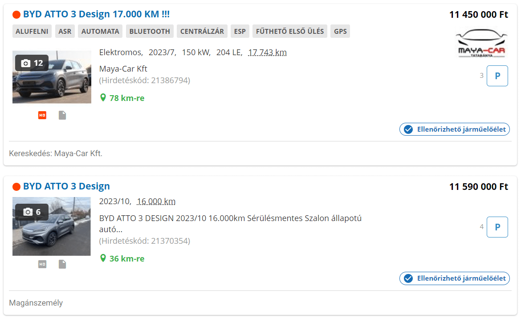Click the 12 photos camera badge
521x318 pixels.
pyautogui.click(x=32, y=63)
